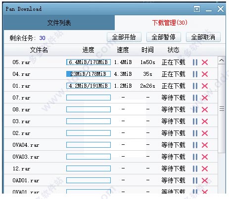Screen dimensions: 229x199
Task: Pause the 01.rar download
Action: (x=195, y=86)
